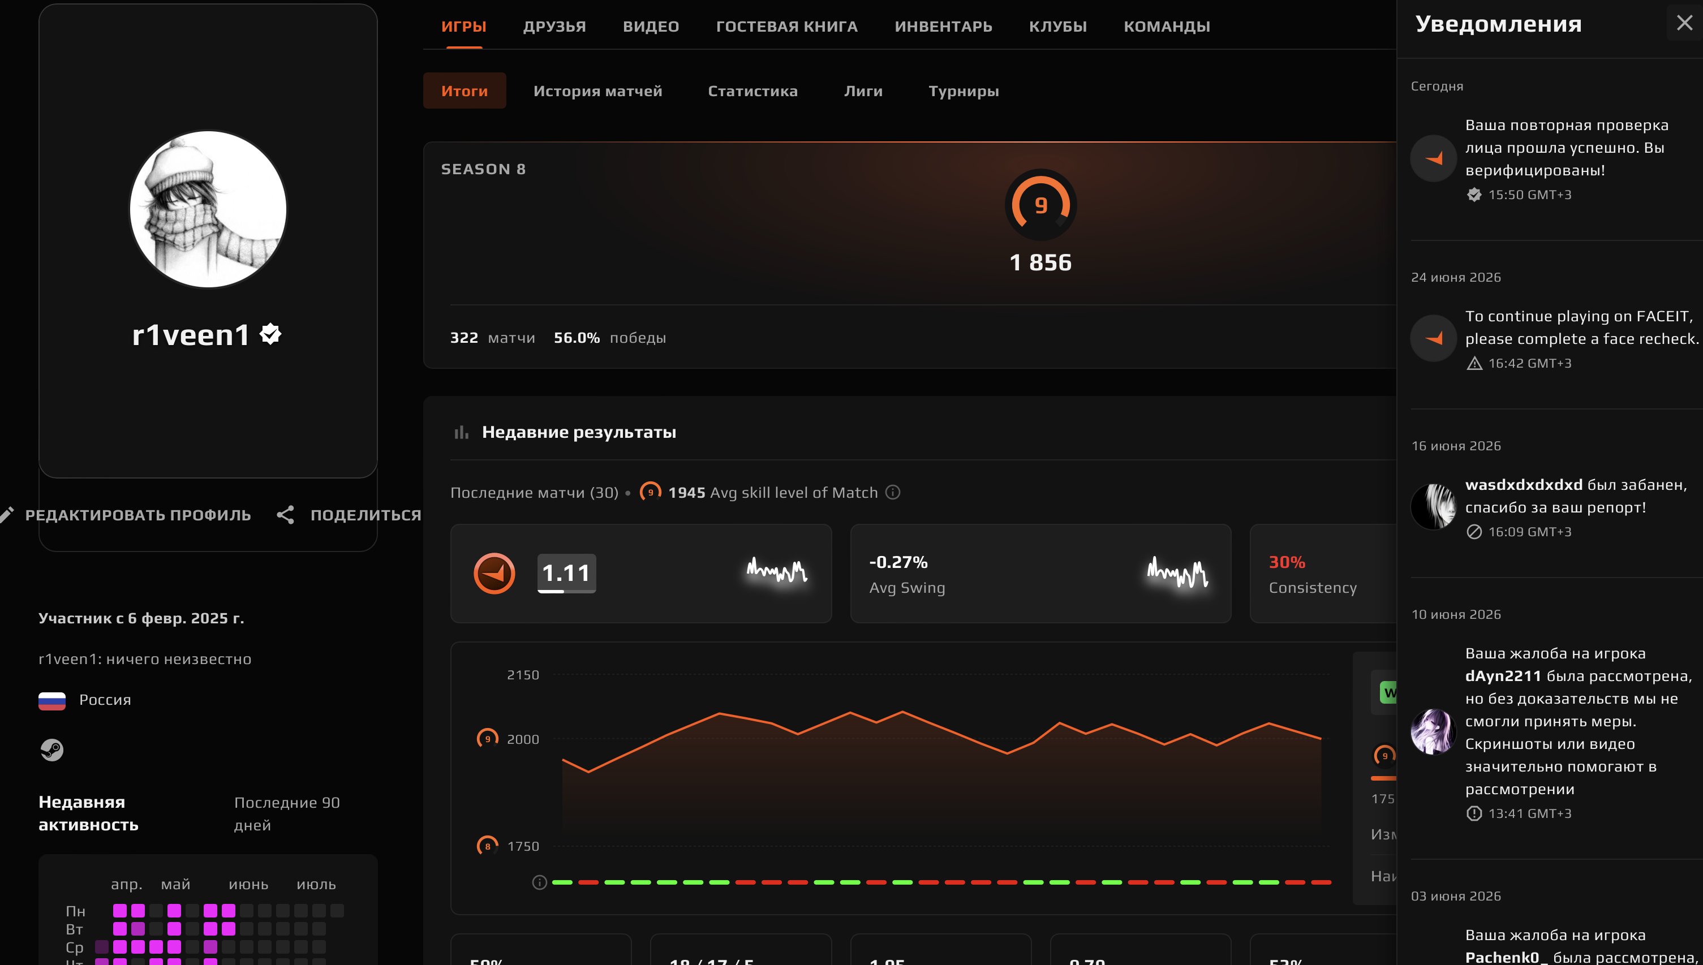Click the verified badge next to r1veen1
This screenshot has width=1703, height=965.
coord(270,334)
